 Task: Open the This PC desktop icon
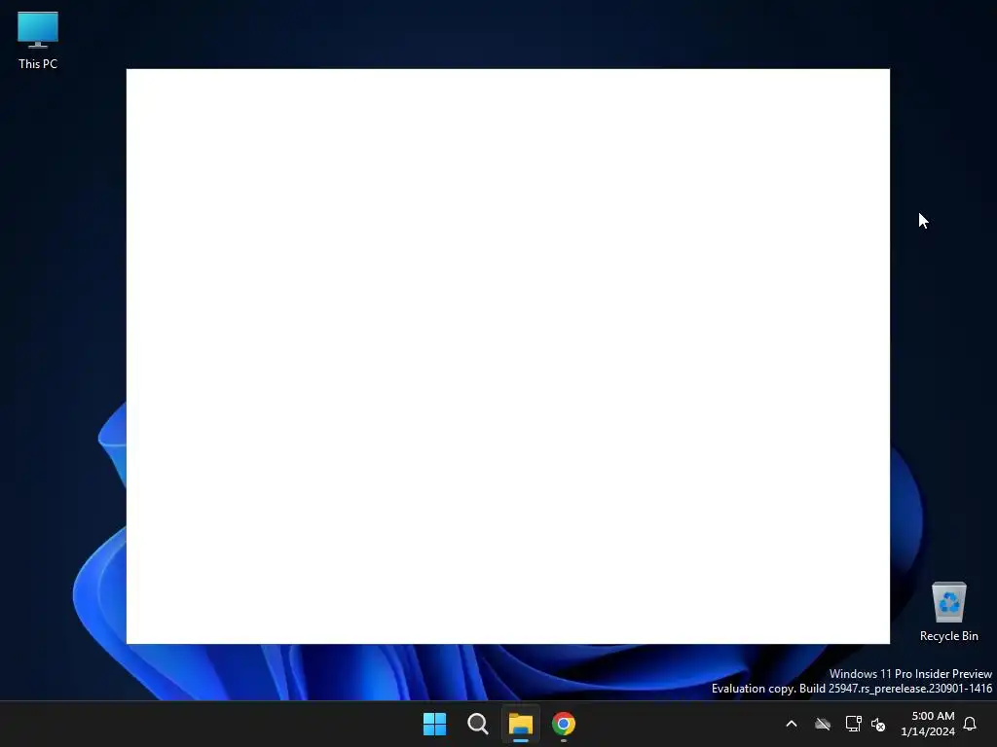[38, 40]
